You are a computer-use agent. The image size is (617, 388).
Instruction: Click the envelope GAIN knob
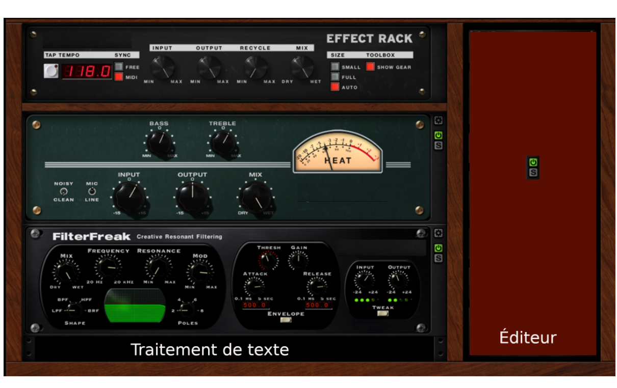[298, 261]
